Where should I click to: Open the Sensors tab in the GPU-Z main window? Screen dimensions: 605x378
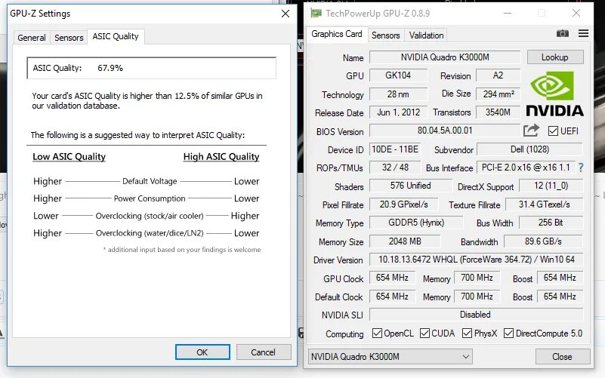385,35
